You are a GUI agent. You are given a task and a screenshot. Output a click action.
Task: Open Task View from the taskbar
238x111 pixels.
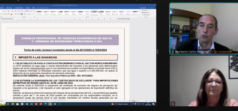(x=8, y=104)
